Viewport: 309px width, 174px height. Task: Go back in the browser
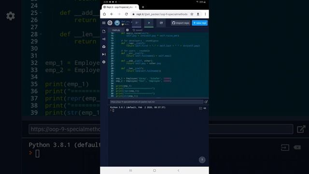pyautogui.click(x=112, y=14)
